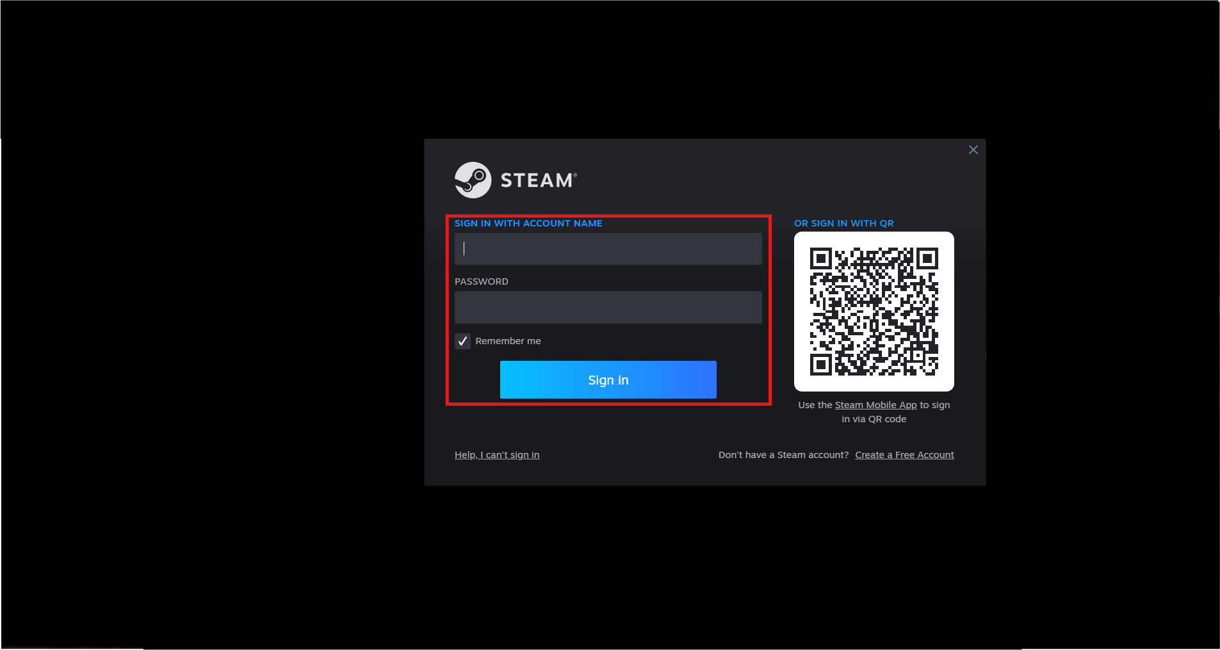Click the center of the QR code
This screenshot has height=650, width=1220.
874,312
